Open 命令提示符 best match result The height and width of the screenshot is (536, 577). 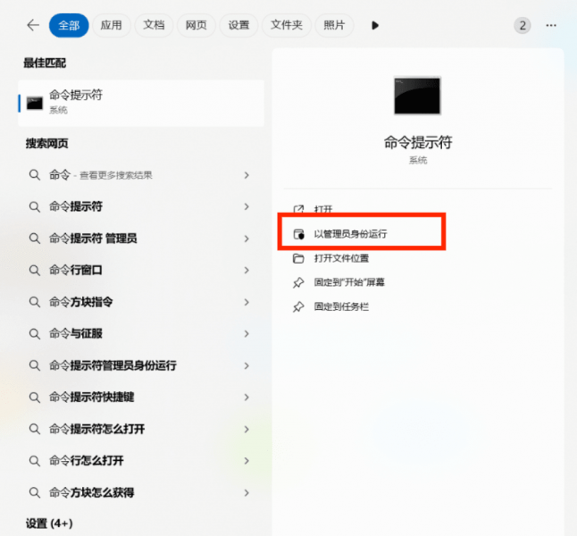[140, 102]
